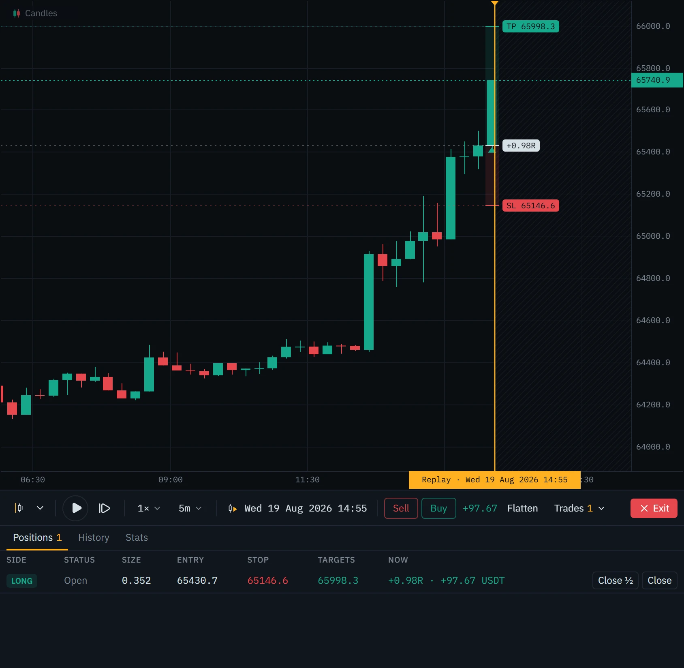Viewport: 684px width, 668px height.
Task: Click the Buy button
Action: pyautogui.click(x=438, y=508)
